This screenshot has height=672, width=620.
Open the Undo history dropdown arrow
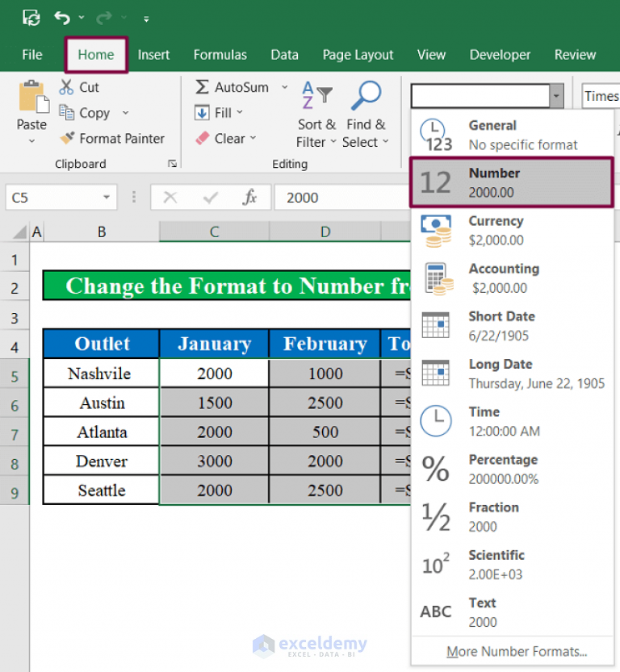tap(82, 18)
